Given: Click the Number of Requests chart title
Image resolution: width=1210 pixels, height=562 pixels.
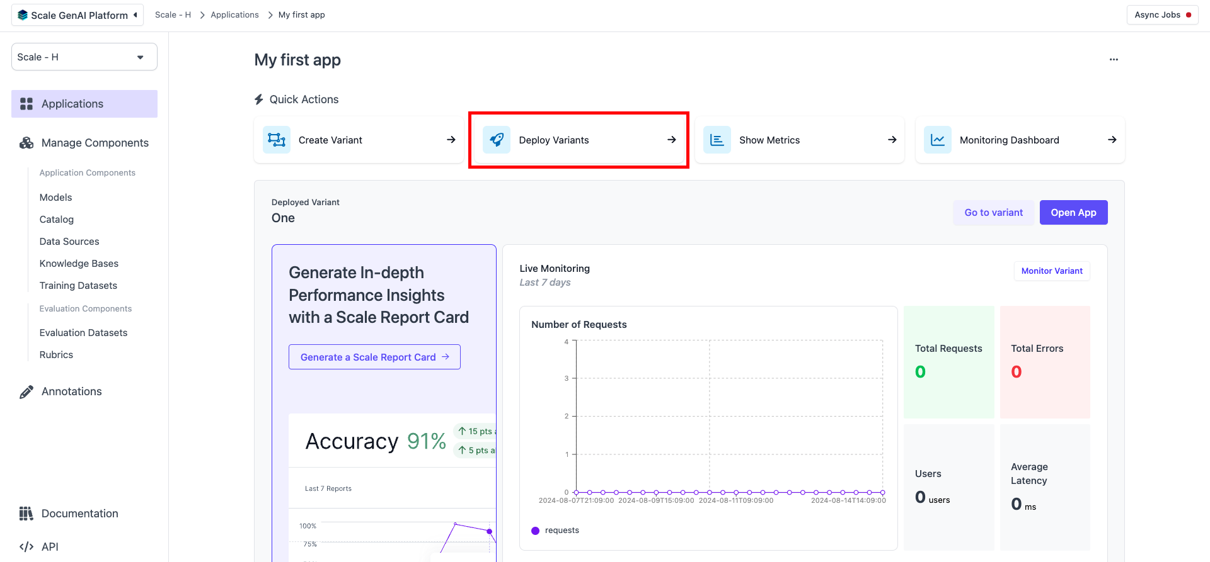Looking at the screenshot, I should tap(579, 325).
